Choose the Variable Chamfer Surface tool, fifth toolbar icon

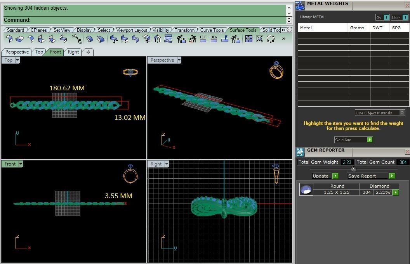(52, 39)
